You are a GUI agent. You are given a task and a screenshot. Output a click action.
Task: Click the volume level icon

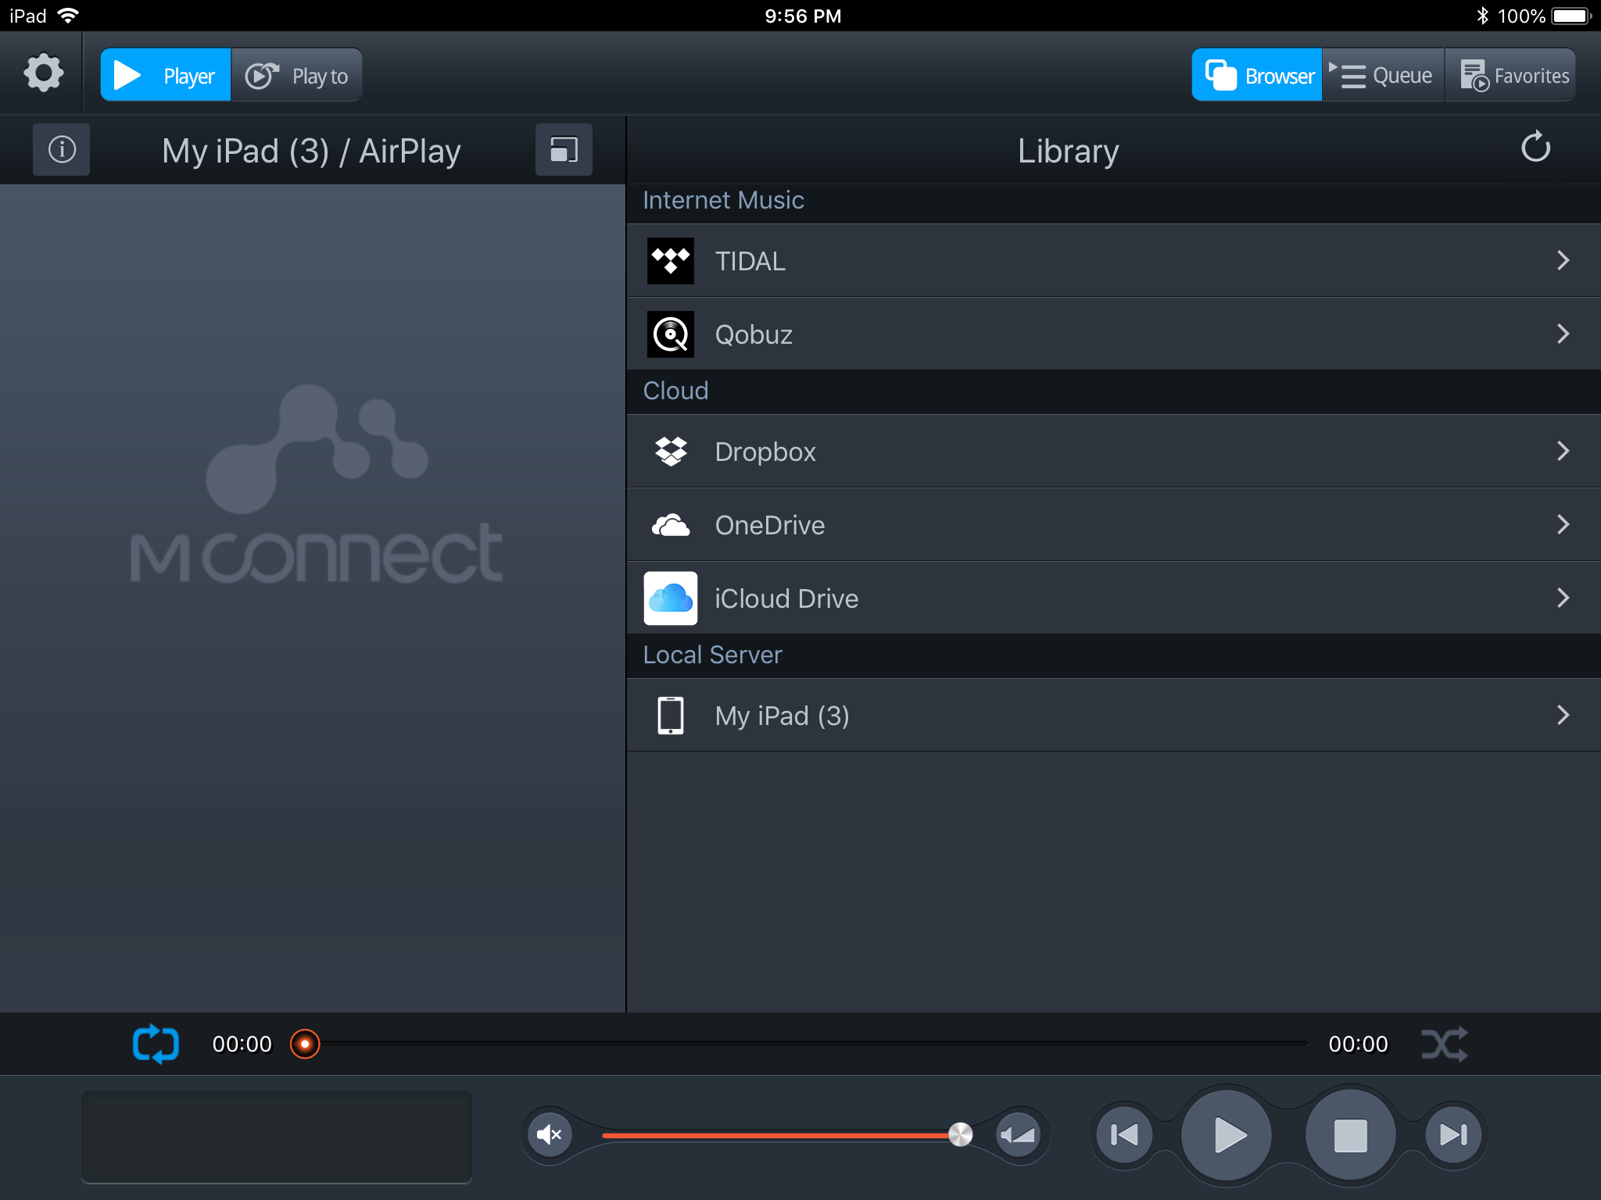point(1019,1134)
